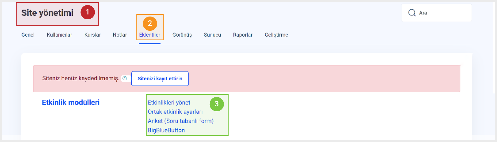Click the red number 1 badge
The width and height of the screenshot is (497, 142).
click(87, 12)
